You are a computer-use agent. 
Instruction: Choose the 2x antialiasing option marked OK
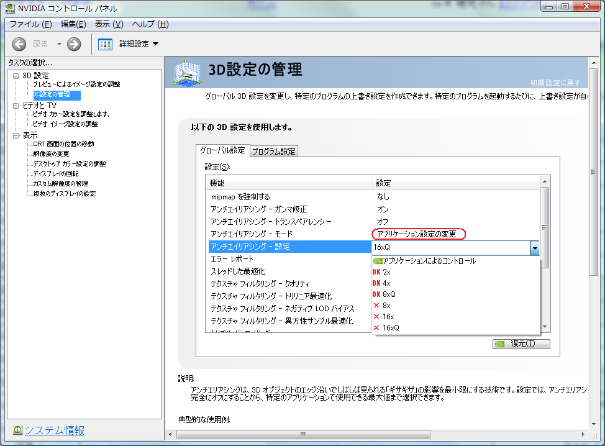386,272
